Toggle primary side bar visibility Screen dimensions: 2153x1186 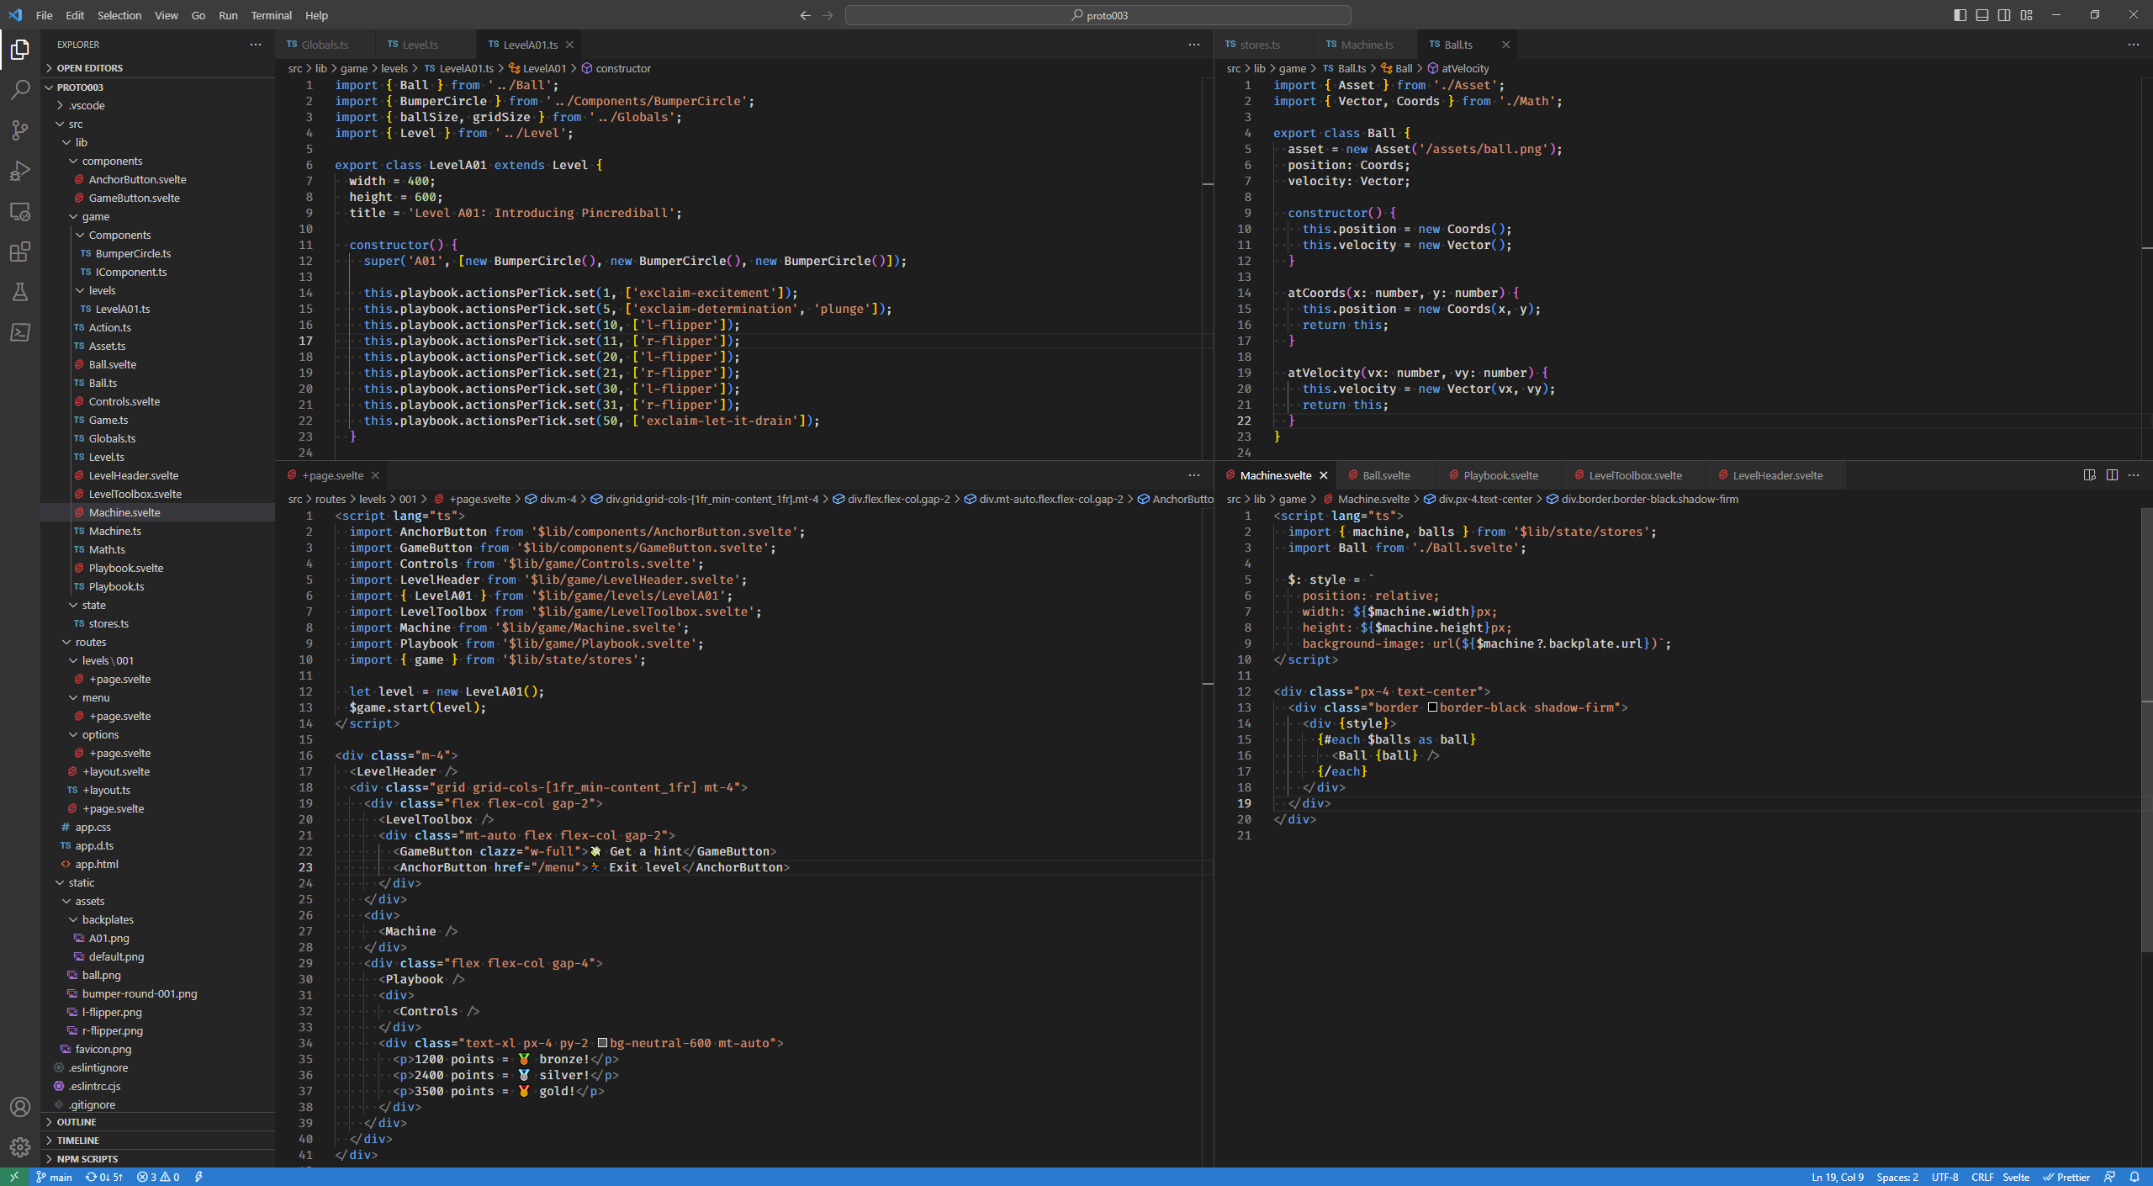1960,15
